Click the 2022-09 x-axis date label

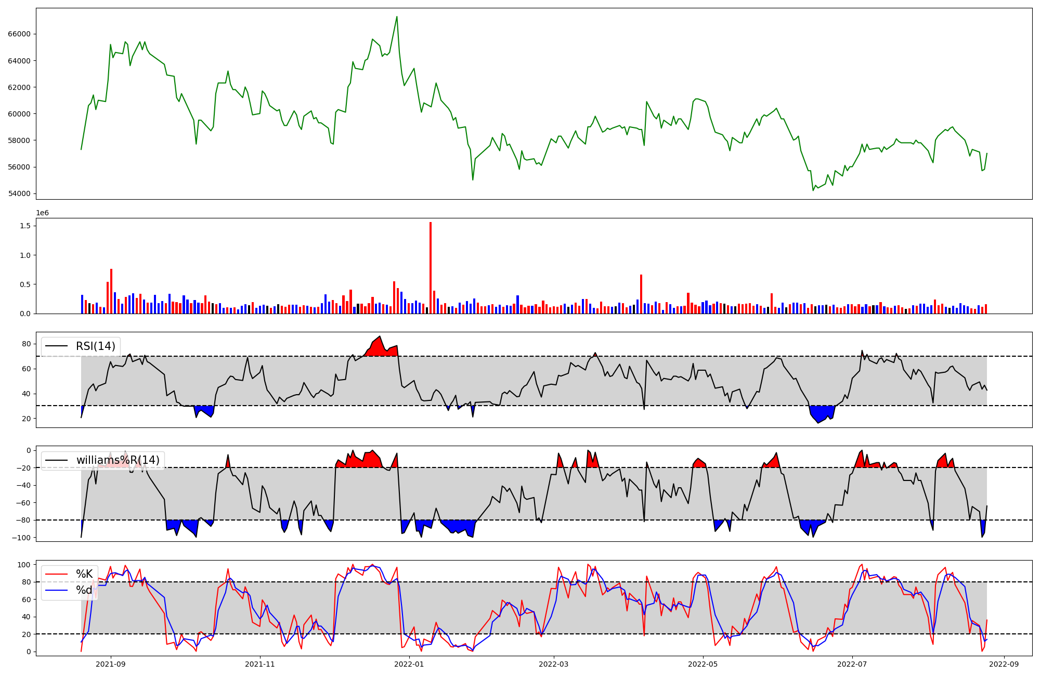[1004, 664]
